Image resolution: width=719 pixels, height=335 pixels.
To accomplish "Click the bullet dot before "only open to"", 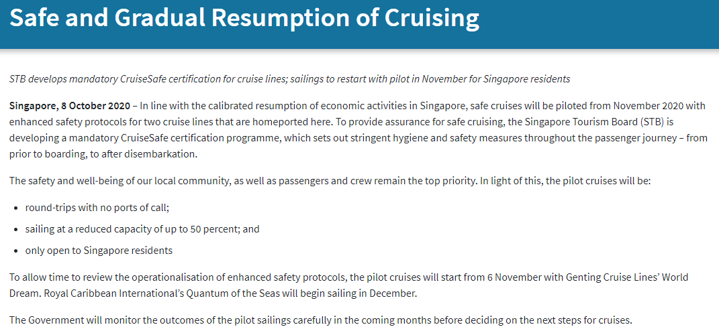I will click(x=15, y=251).
